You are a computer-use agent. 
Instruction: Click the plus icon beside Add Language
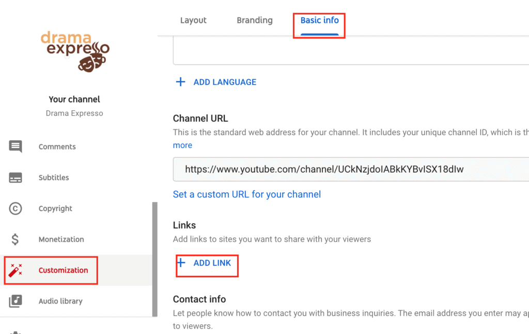coord(180,82)
